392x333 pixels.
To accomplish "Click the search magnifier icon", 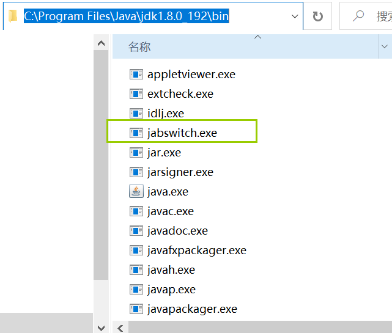I will (358, 16).
